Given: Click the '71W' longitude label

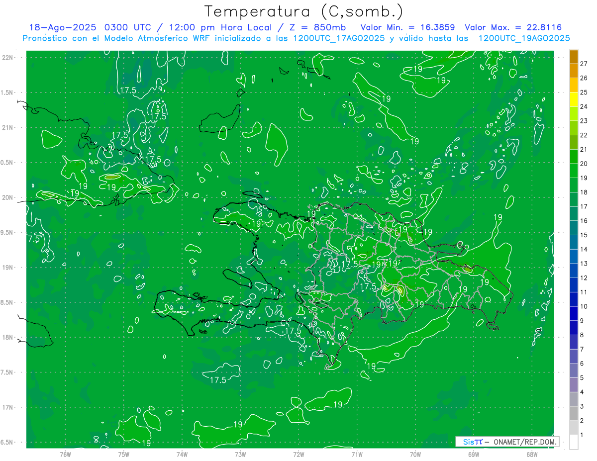Looking at the screenshot, I should point(357,454).
